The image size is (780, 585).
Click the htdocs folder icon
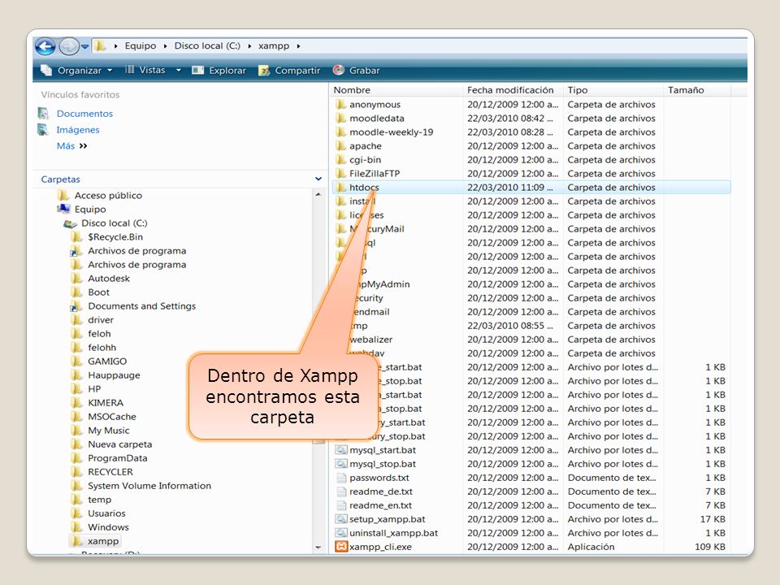[340, 188]
